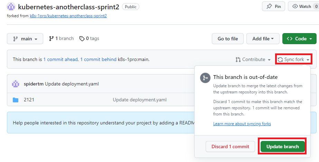Open spidertm author name link

(34, 84)
